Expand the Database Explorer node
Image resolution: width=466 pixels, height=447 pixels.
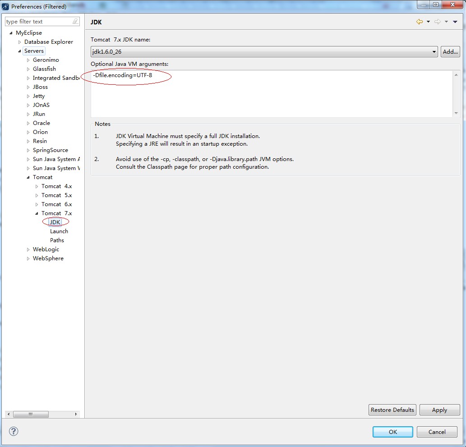tap(19, 42)
